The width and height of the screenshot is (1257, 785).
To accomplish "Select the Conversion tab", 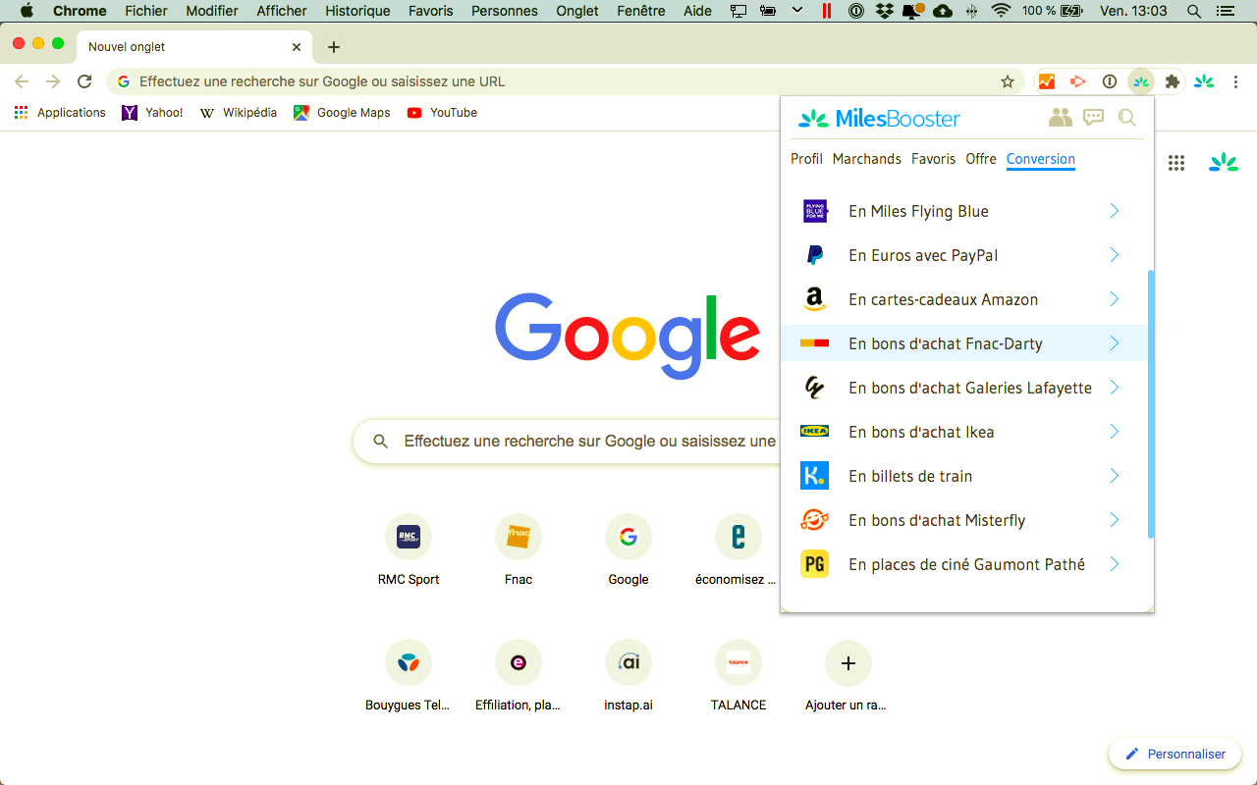I will tap(1041, 159).
